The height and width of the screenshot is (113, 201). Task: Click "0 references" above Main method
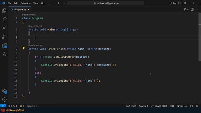(35, 26)
